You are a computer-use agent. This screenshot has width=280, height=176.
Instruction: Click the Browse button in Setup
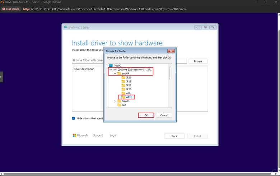point(198,61)
